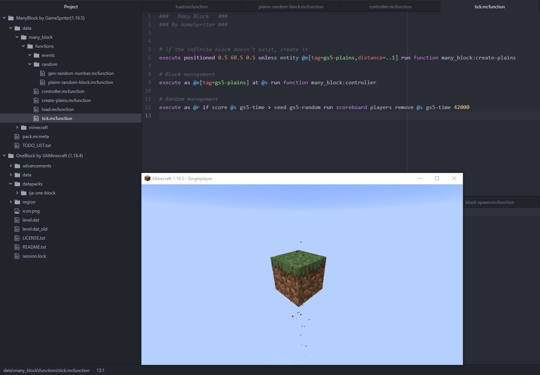Expand the minecraft folder chevron
Image resolution: width=540 pixels, height=375 pixels.
[17, 127]
